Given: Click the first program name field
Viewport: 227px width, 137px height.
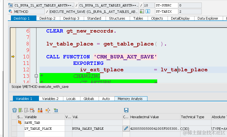Looking at the screenshot, I should [44, 5].
